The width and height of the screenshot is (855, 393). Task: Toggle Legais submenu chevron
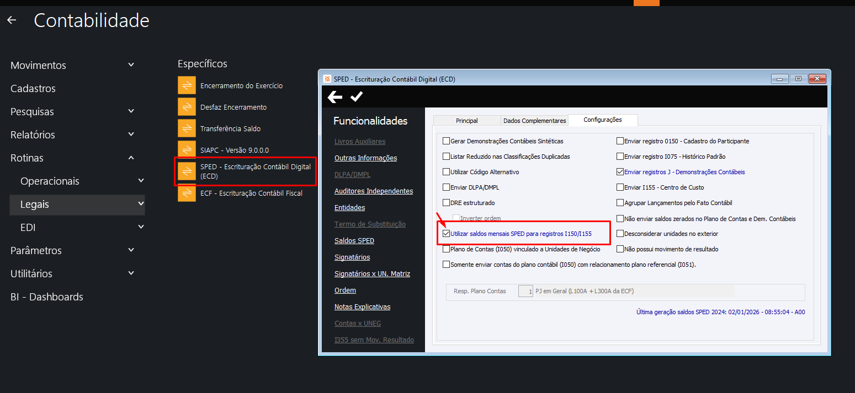coord(141,204)
